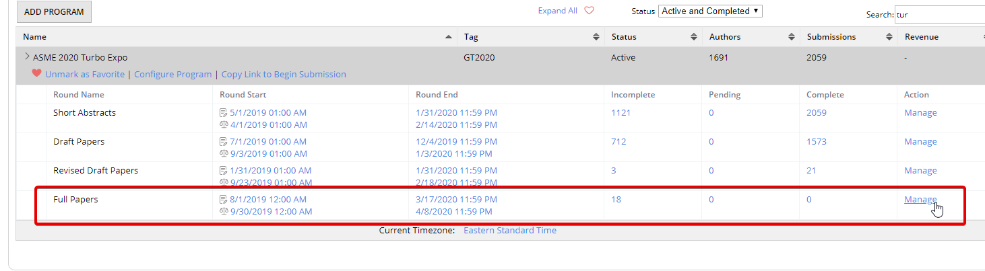Viewport: 985px width, 271px height.
Task: Open the Status filter dropdown
Action: (710, 11)
